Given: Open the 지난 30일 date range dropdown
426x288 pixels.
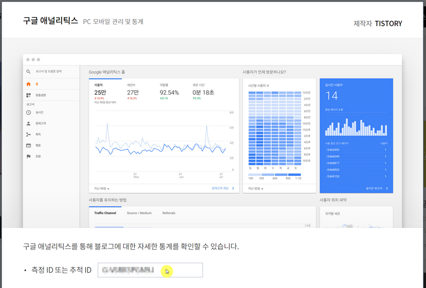Looking at the screenshot, I should click(x=255, y=188).
